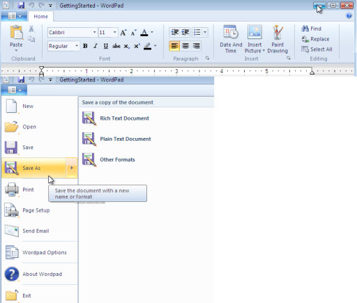The height and width of the screenshot is (303, 357).
Task: Toggle Strikethrough formatting
Action: (x=116, y=46)
